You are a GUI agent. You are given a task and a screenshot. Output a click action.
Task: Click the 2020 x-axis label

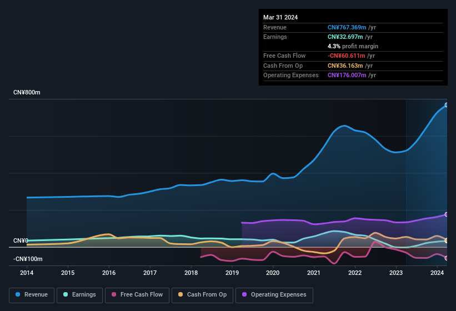pyautogui.click(x=273, y=273)
